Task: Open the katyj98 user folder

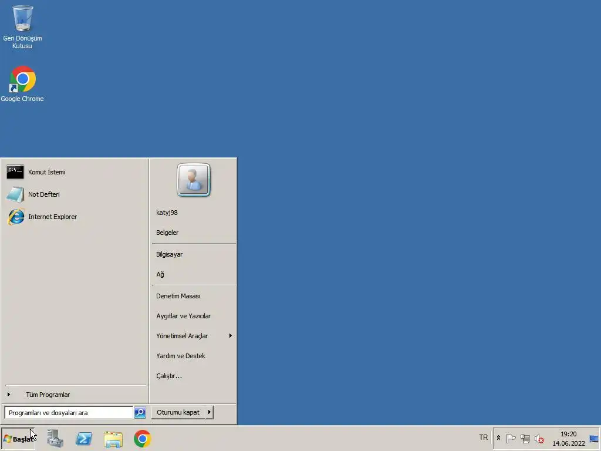Action: click(194, 213)
